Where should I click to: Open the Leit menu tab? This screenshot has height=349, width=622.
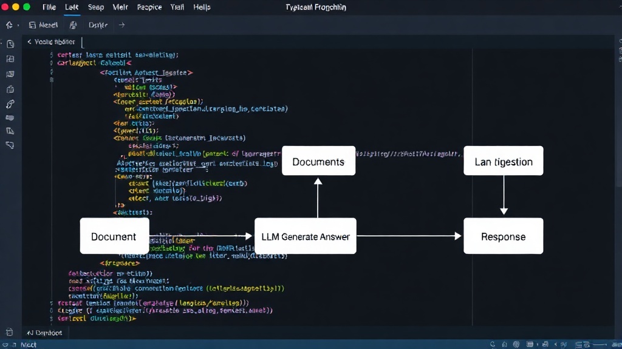[72, 7]
